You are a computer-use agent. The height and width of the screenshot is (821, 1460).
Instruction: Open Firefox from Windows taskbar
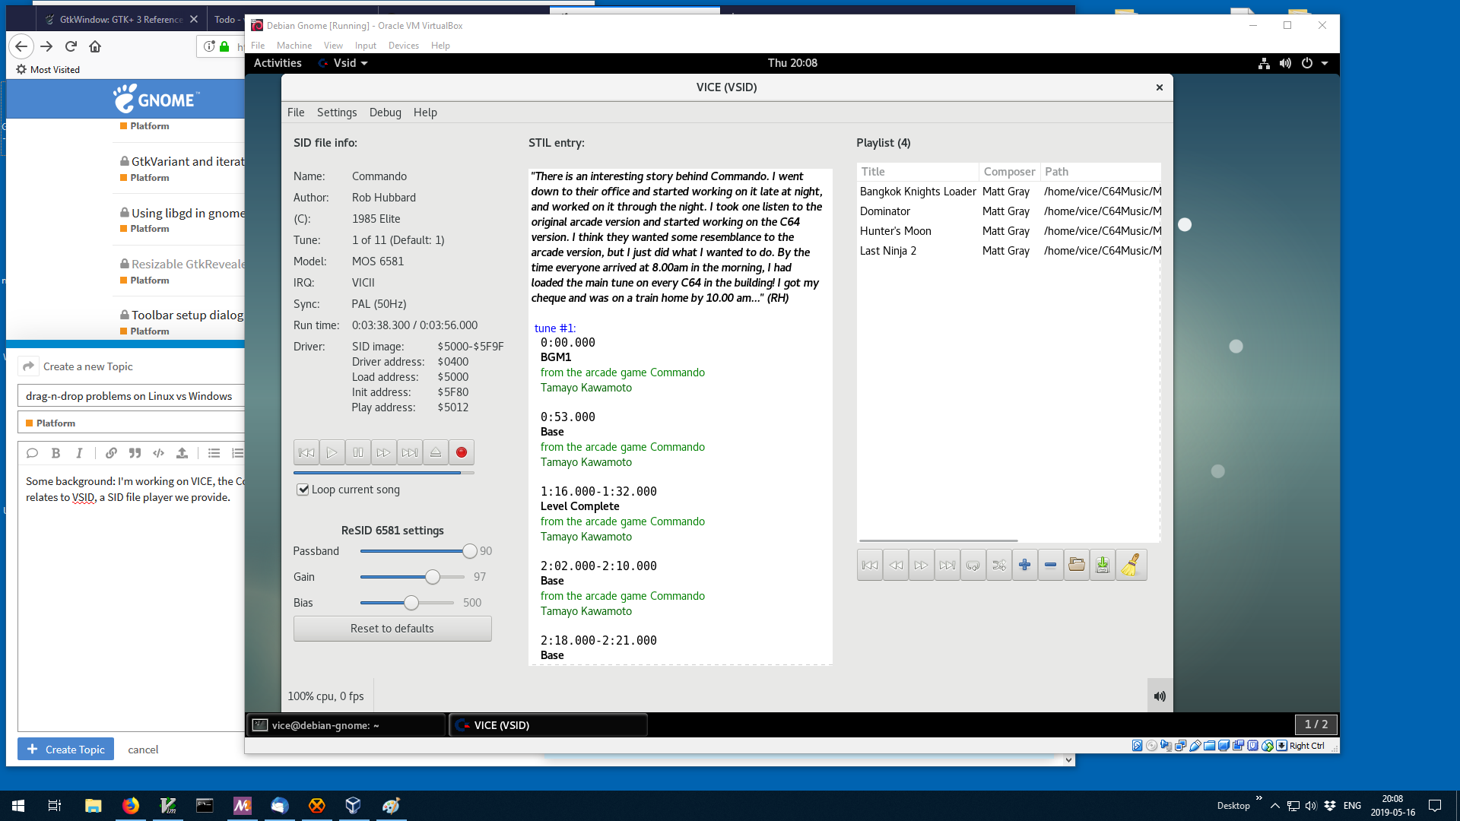tap(131, 806)
